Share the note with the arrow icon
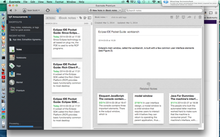This screenshot has width=220, height=137. (x=189, y=17)
